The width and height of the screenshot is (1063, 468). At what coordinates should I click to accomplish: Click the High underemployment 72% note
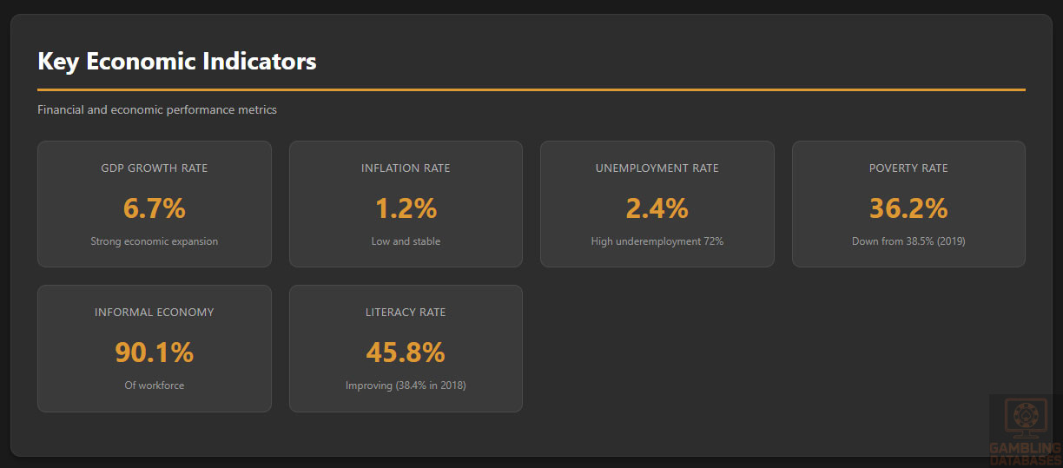657,241
